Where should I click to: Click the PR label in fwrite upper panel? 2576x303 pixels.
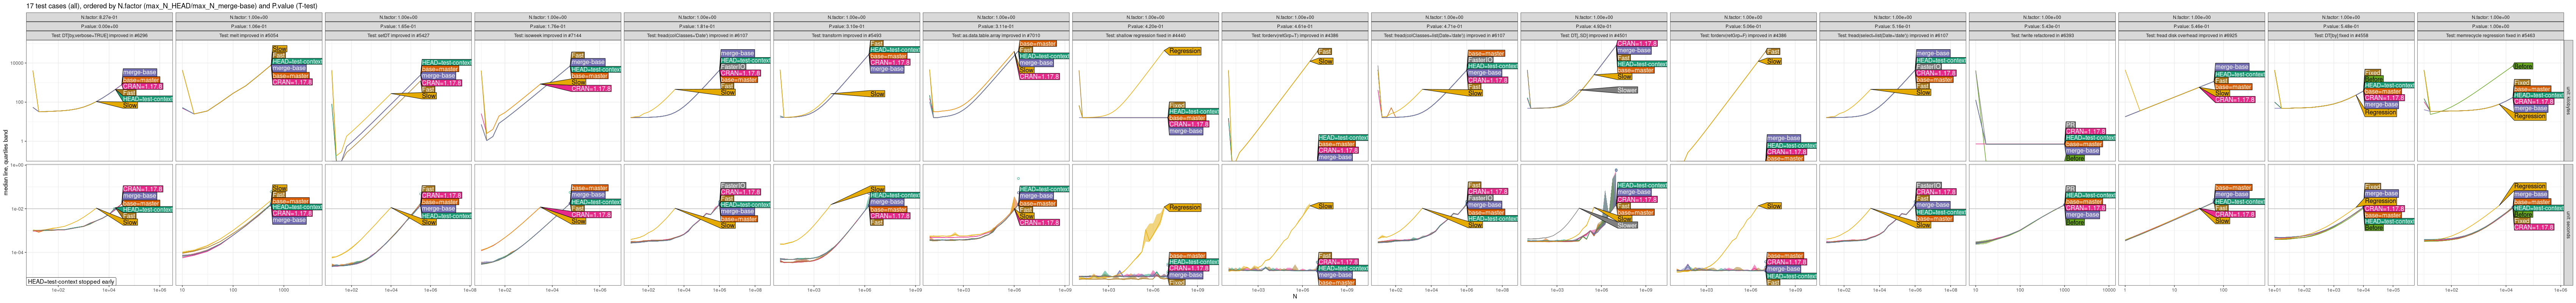point(2070,125)
